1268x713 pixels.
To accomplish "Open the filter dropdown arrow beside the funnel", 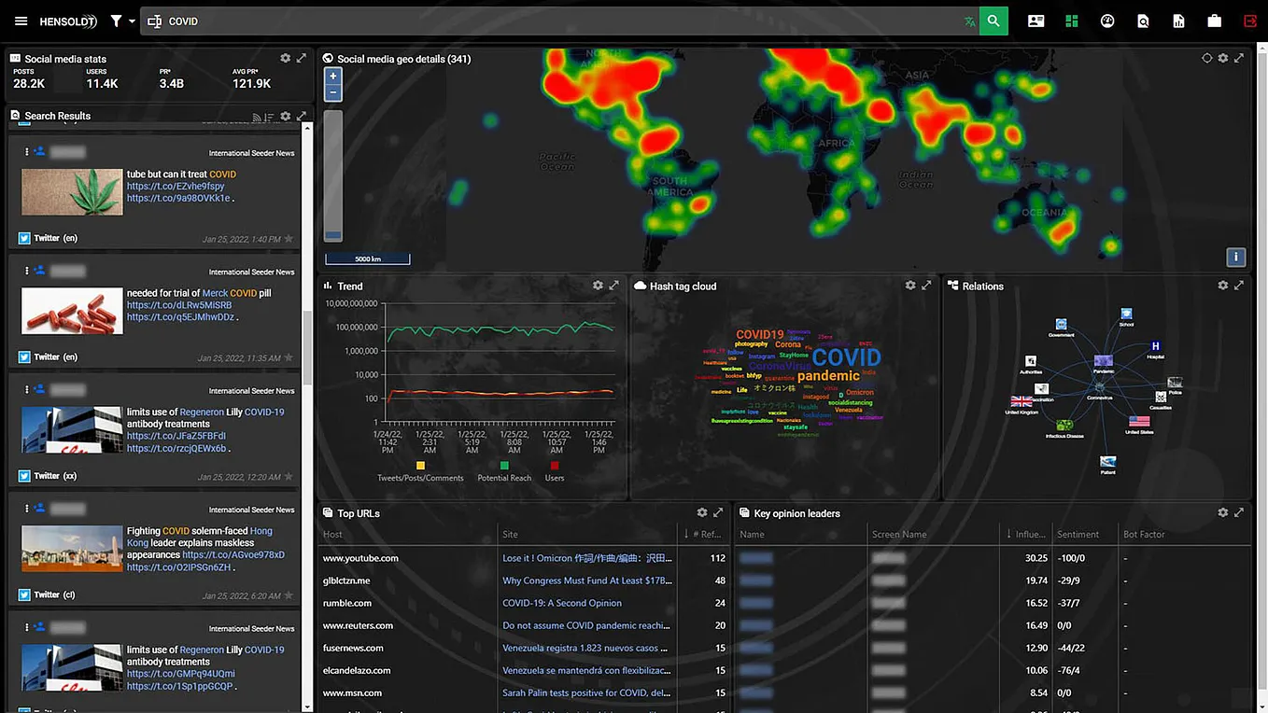I will click(131, 21).
